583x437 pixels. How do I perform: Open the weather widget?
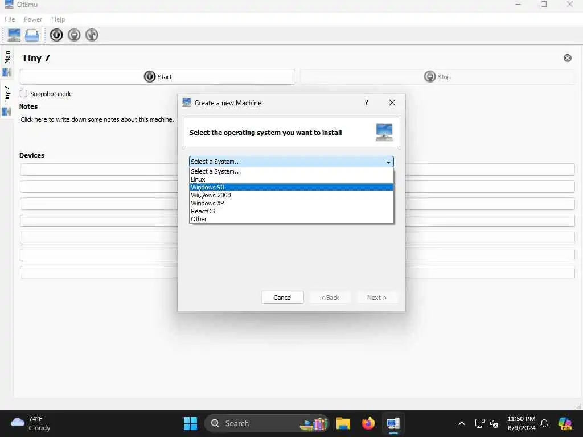31,423
